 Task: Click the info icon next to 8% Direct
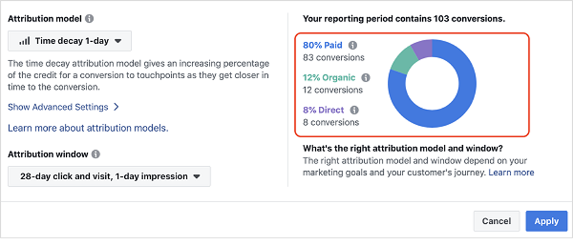click(354, 110)
